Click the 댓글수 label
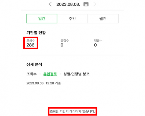The image size is (145, 116). pyautogui.click(x=98, y=40)
